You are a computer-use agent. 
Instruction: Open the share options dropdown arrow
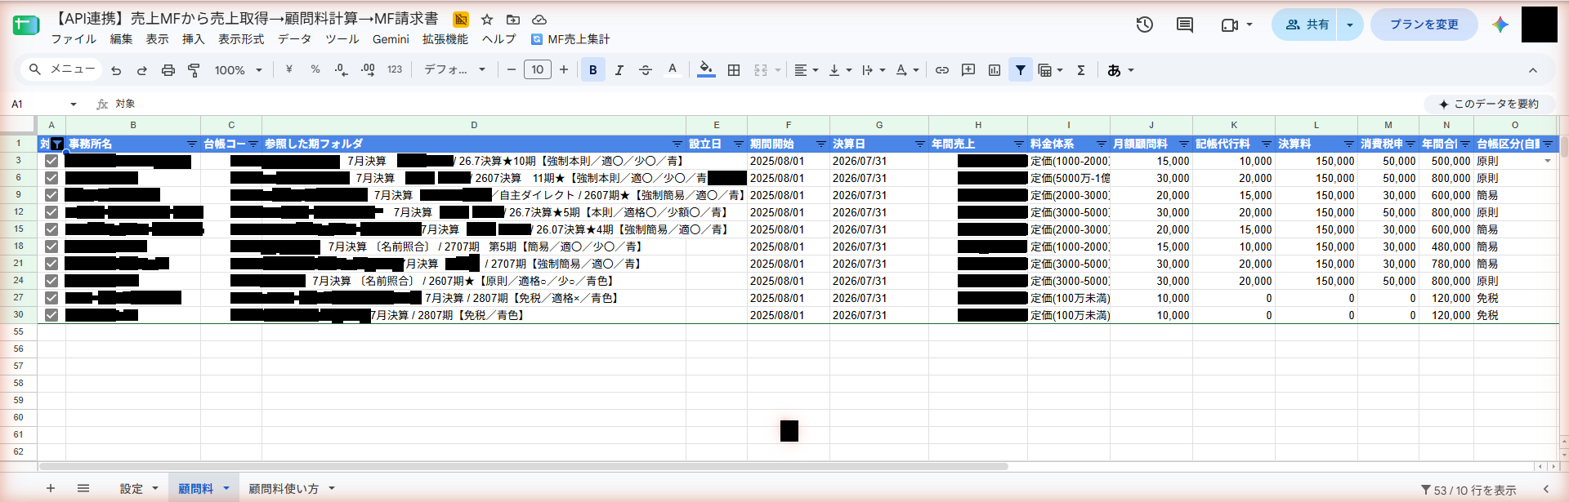point(1350,24)
